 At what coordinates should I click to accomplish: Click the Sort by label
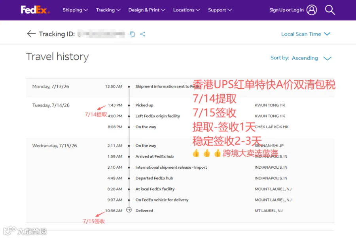pos(280,58)
